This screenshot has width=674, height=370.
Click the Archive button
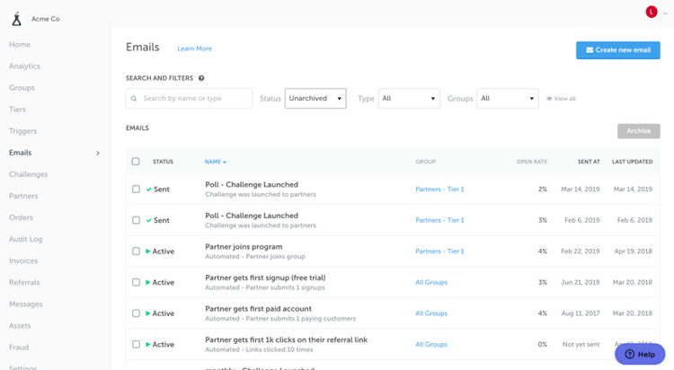[638, 131]
